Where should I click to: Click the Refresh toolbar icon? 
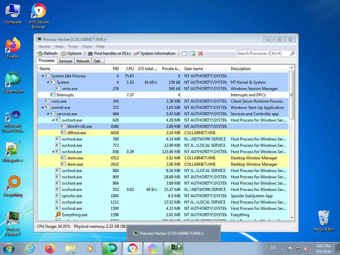coord(40,53)
